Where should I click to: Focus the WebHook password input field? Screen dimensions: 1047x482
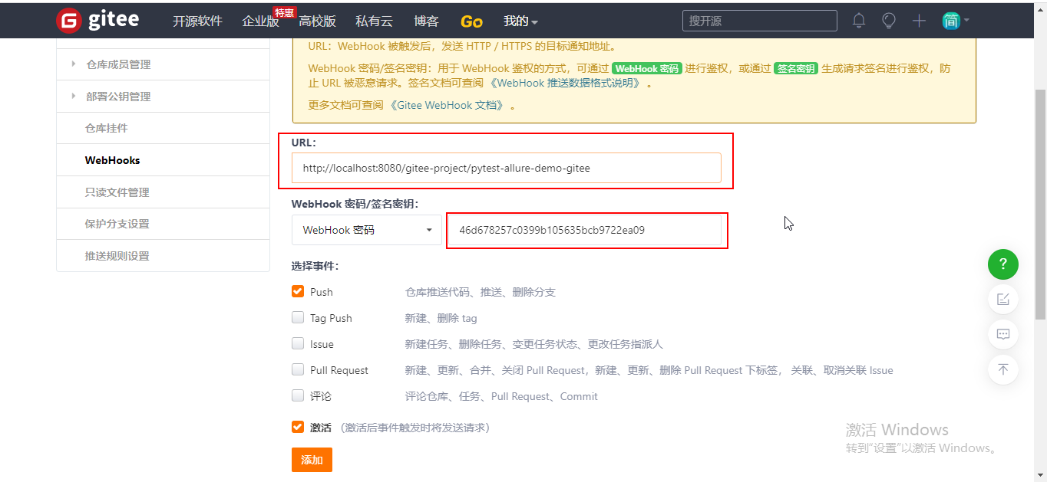click(585, 230)
